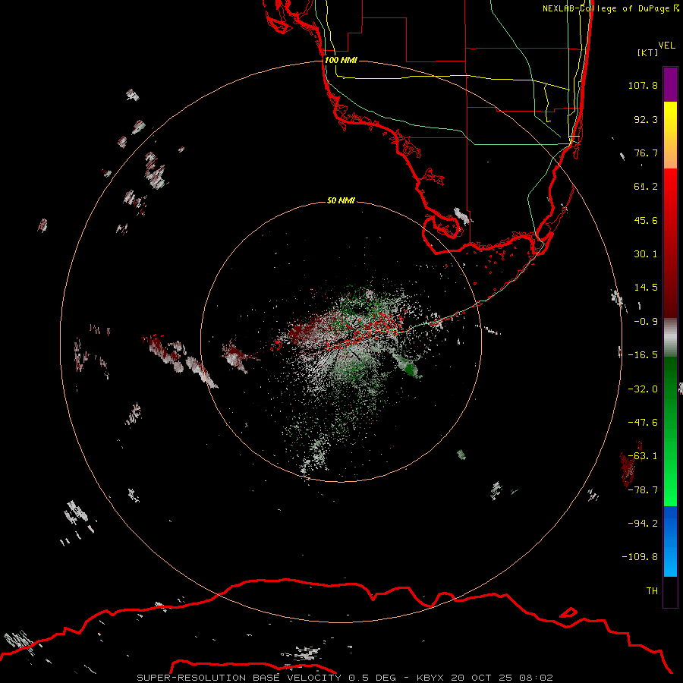Click the purple segment of velocity color bar
683x683 pixels.
(x=670, y=84)
